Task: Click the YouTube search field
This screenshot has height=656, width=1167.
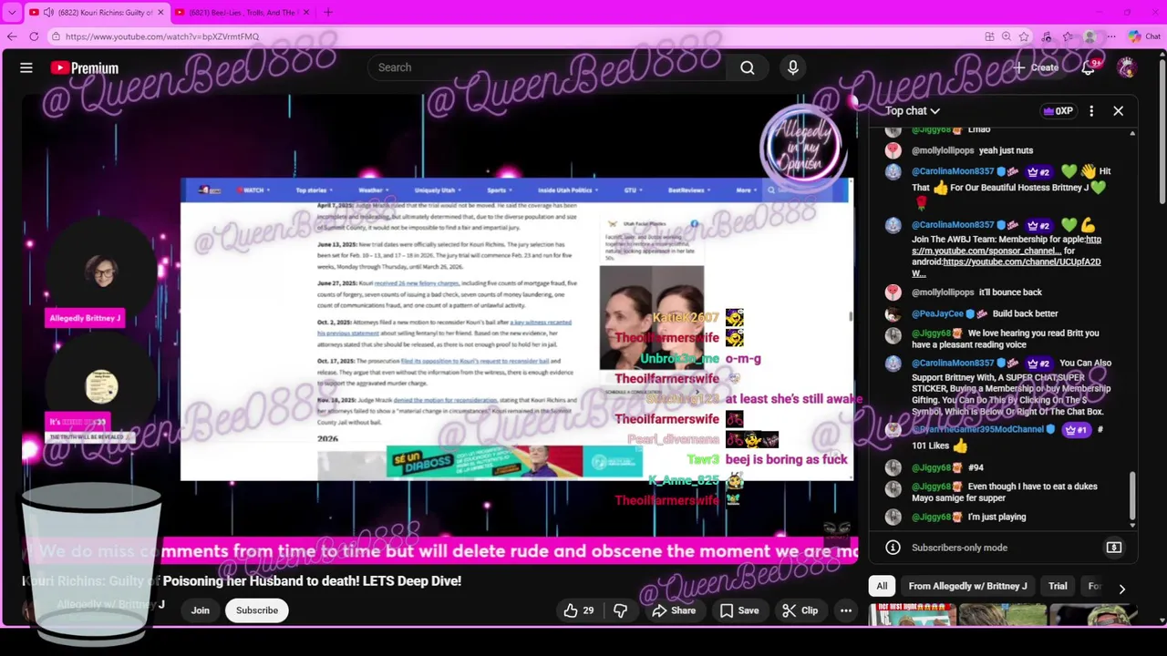Action: click(x=547, y=67)
